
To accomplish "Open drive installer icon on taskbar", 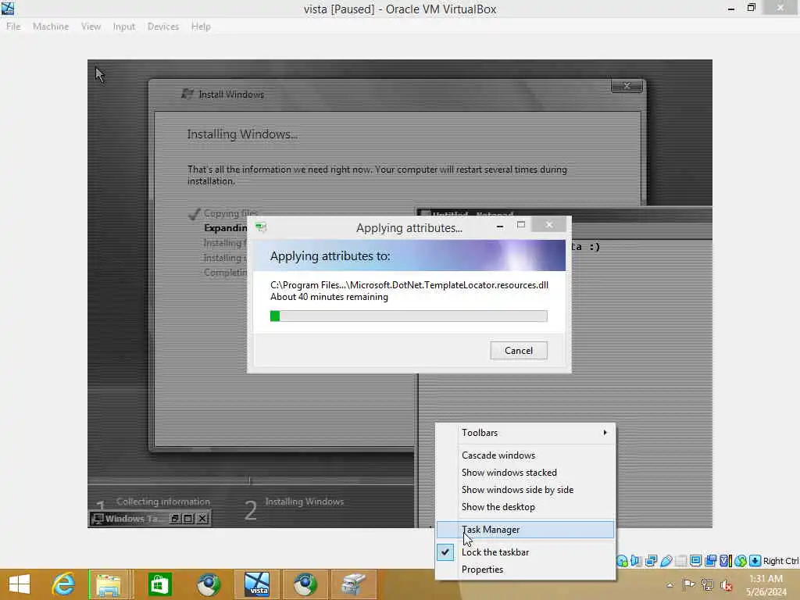I will click(x=354, y=584).
